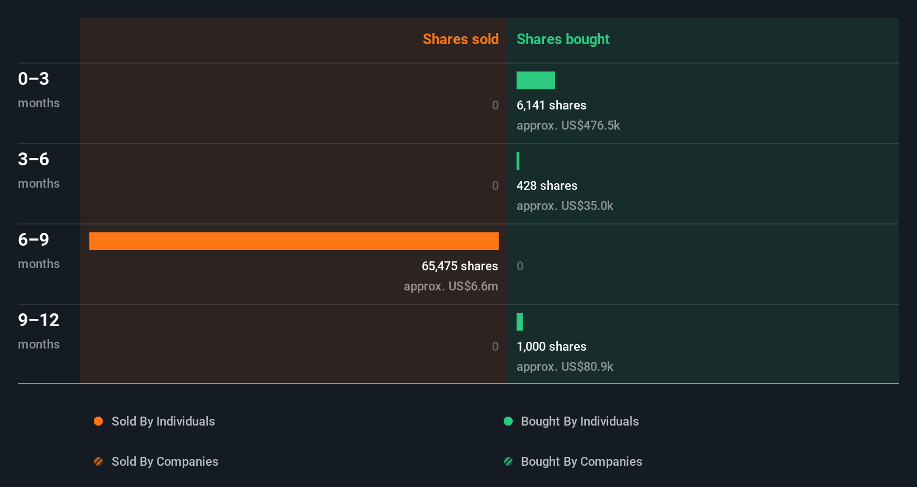This screenshot has height=487, width=917.
Task: Click the 6,141 shares value
Action: coord(551,106)
